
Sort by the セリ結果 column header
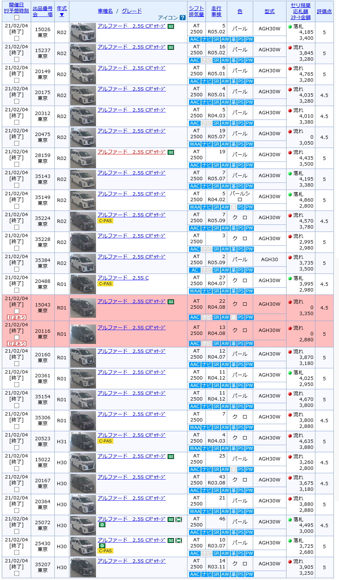301,5
